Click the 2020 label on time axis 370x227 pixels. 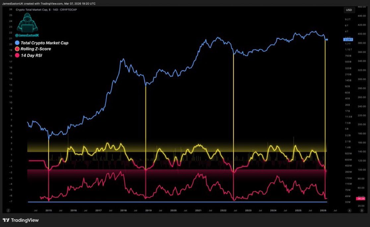tap(173, 210)
